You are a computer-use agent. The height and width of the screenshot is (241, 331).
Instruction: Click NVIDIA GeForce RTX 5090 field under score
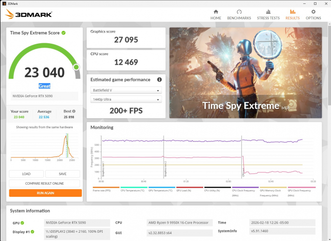click(44, 96)
